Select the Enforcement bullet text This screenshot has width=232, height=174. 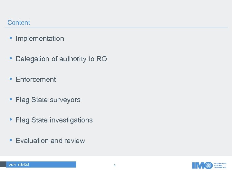[x=35, y=80]
